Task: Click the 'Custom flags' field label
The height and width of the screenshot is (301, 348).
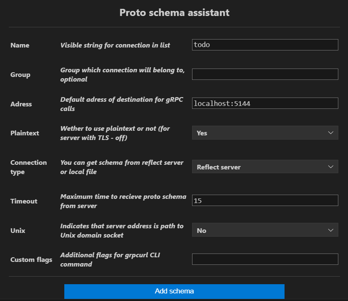Action: tap(31, 260)
